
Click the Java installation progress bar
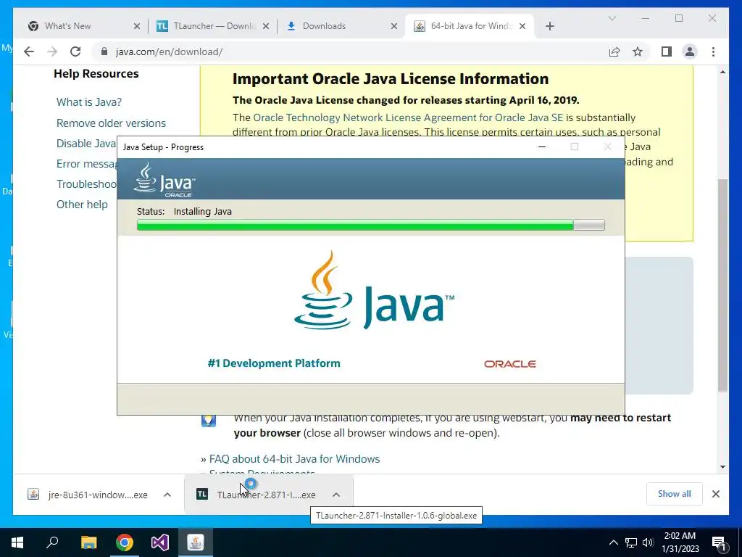[370, 225]
